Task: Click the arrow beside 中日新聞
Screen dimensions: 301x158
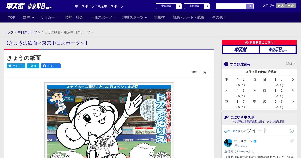Action: (x=179, y=6)
